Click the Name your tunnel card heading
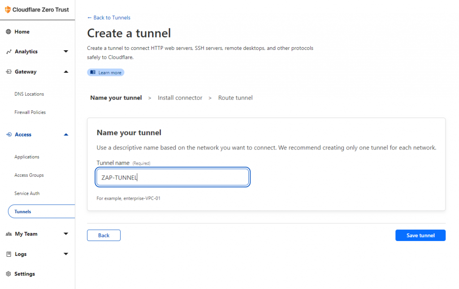459x289 pixels. point(129,133)
